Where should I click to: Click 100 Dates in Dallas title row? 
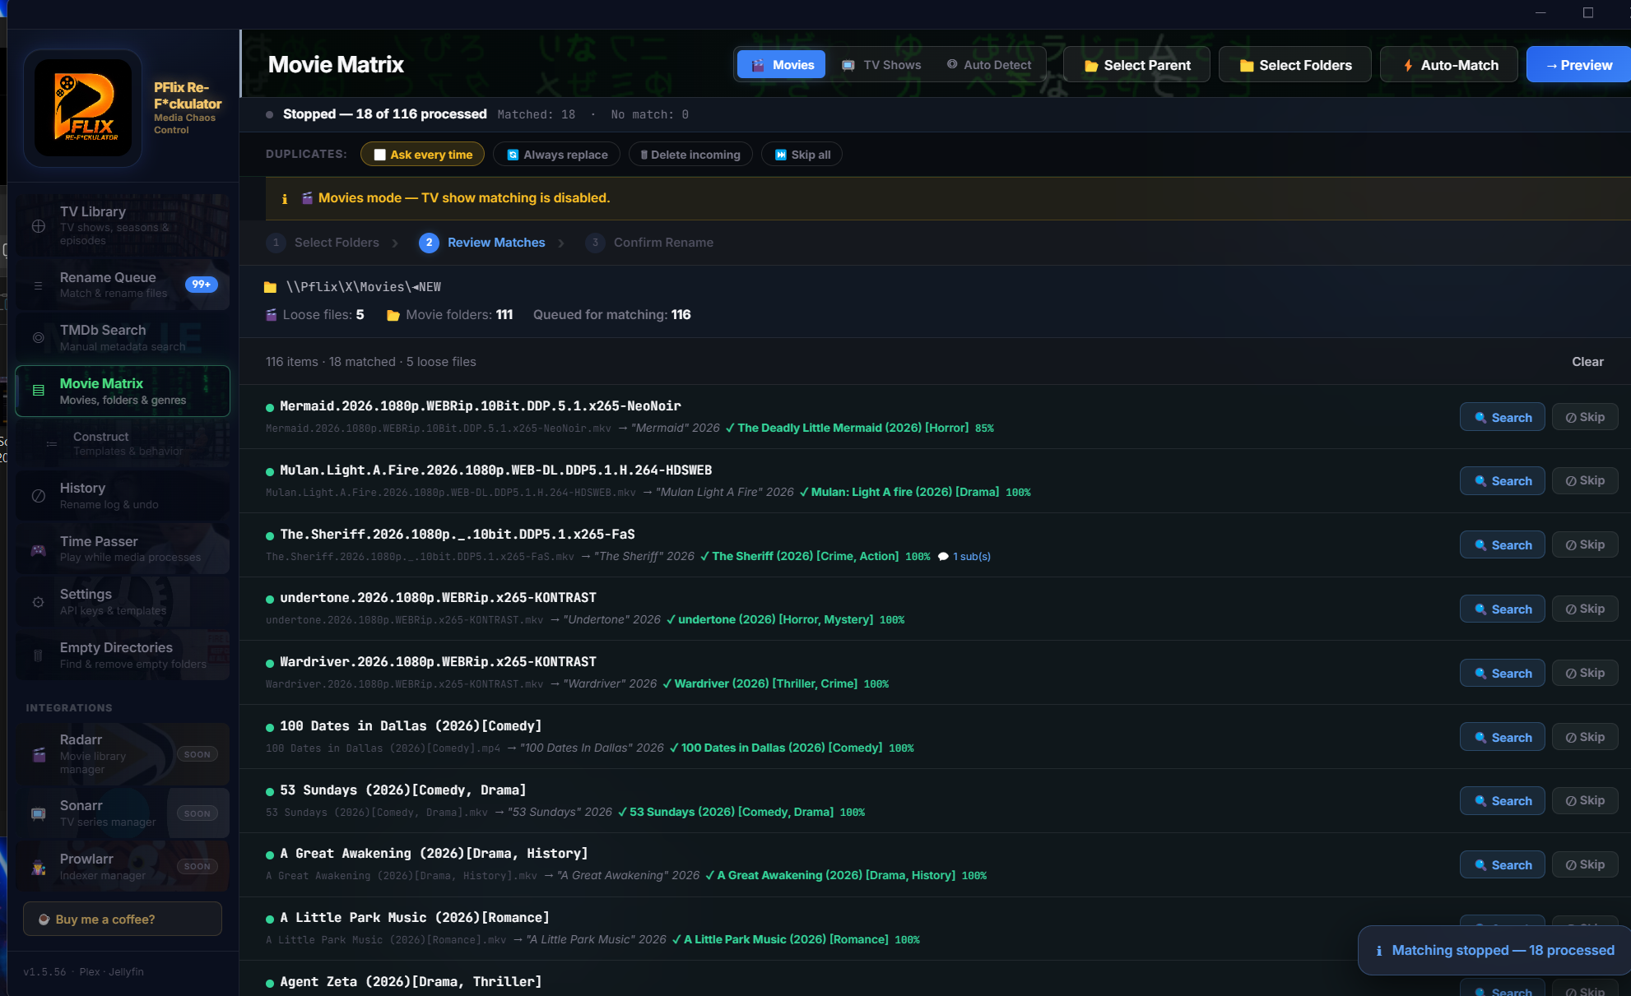411,726
